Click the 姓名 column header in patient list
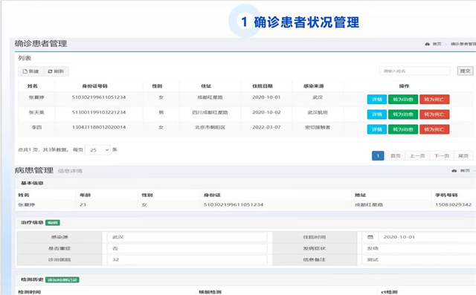The width and height of the screenshot is (476, 295). click(x=33, y=86)
